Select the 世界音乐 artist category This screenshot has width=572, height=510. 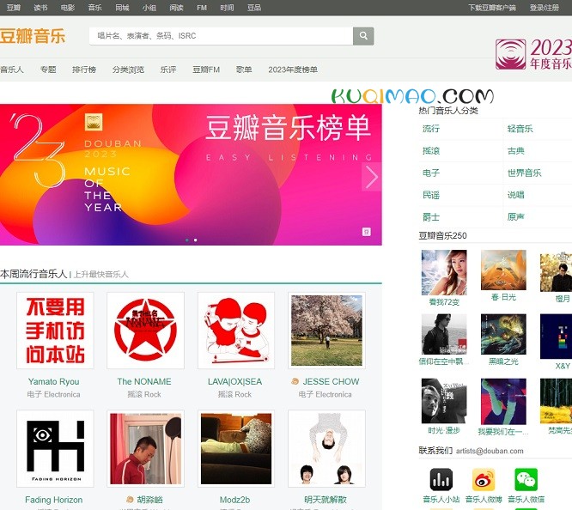[524, 173]
